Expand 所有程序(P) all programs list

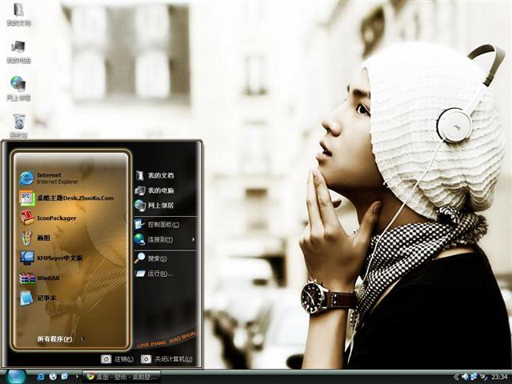[x=61, y=339]
